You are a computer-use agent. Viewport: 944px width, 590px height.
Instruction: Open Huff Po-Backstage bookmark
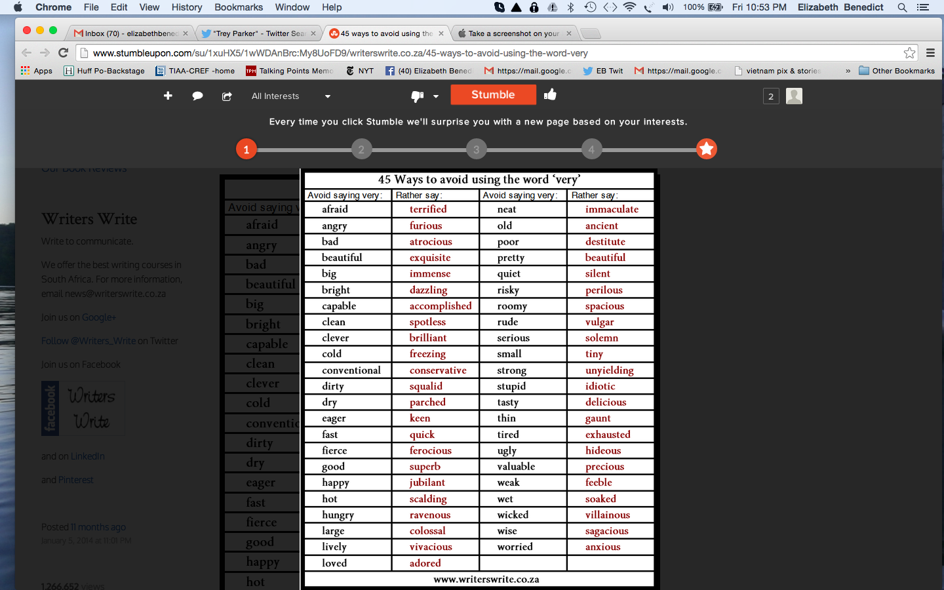(104, 71)
